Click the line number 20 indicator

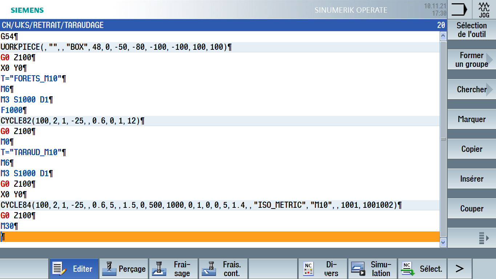pos(441,25)
